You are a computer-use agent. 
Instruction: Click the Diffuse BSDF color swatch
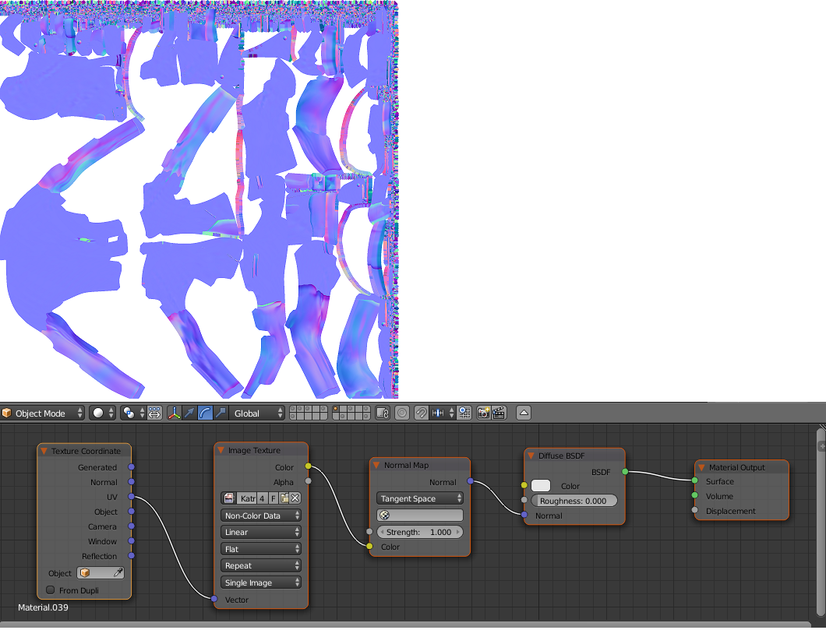pos(541,486)
